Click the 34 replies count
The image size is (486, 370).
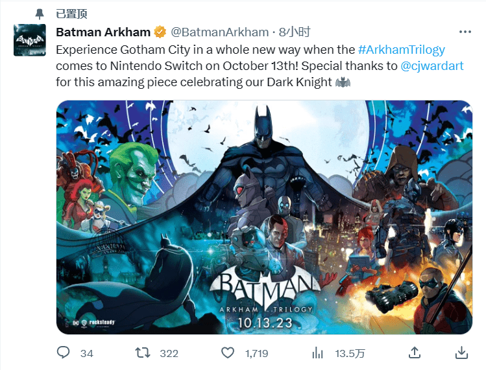click(86, 353)
